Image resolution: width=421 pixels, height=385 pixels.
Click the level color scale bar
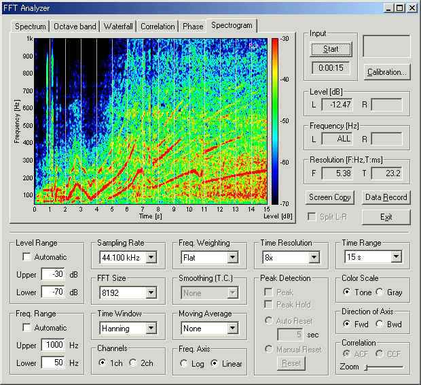[x=275, y=121]
